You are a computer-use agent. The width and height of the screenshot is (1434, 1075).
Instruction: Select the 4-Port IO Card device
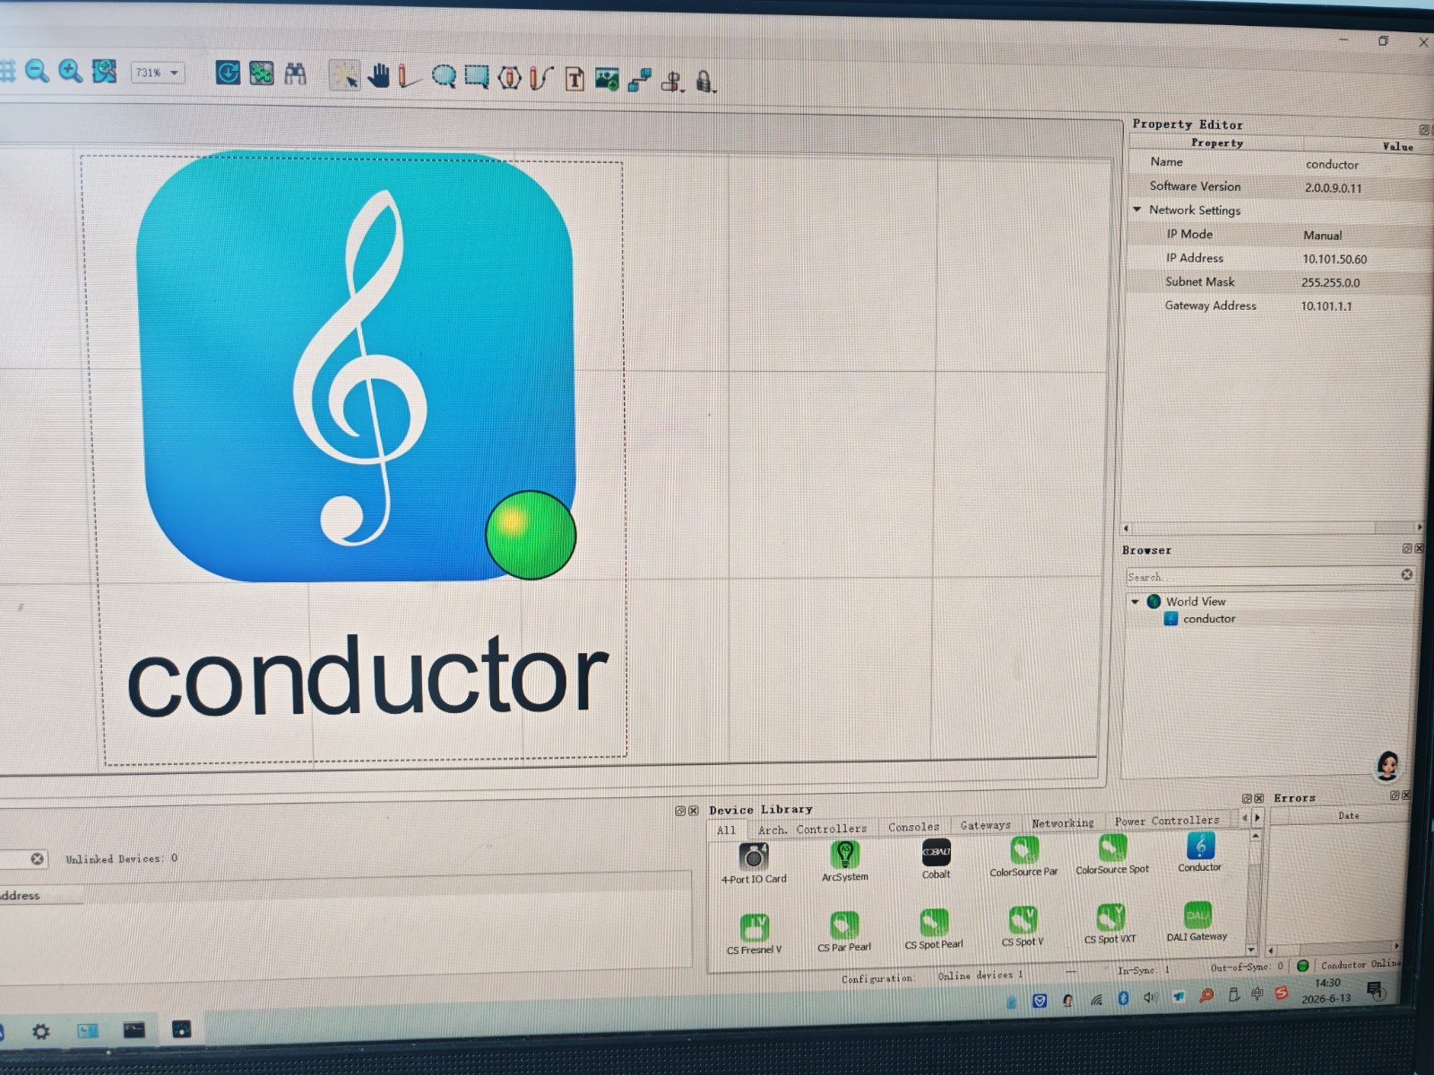click(x=754, y=864)
